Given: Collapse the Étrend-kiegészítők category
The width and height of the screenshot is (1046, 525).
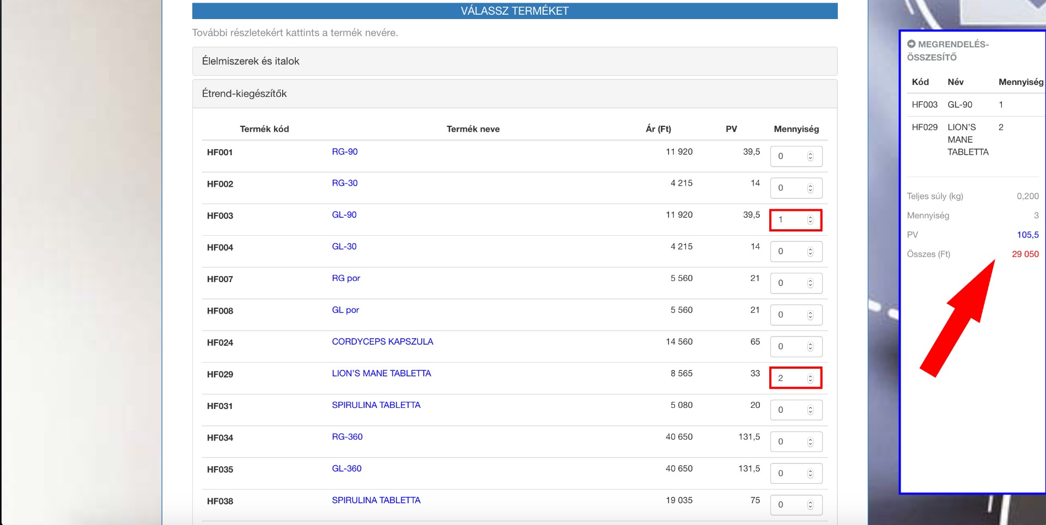Looking at the screenshot, I should 244,94.
